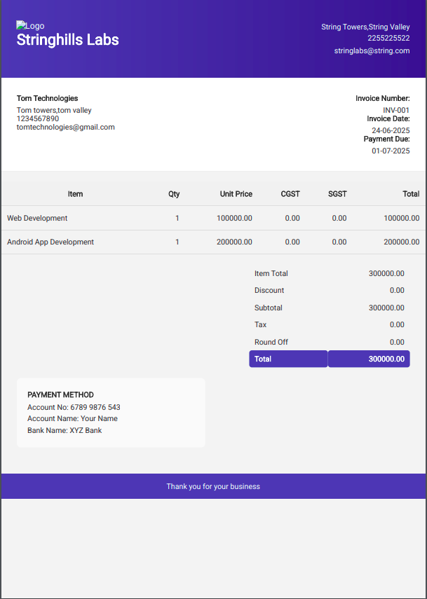Select the Tom Technologies client name
The height and width of the screenshot is (599, 427).
coord(47,99)
